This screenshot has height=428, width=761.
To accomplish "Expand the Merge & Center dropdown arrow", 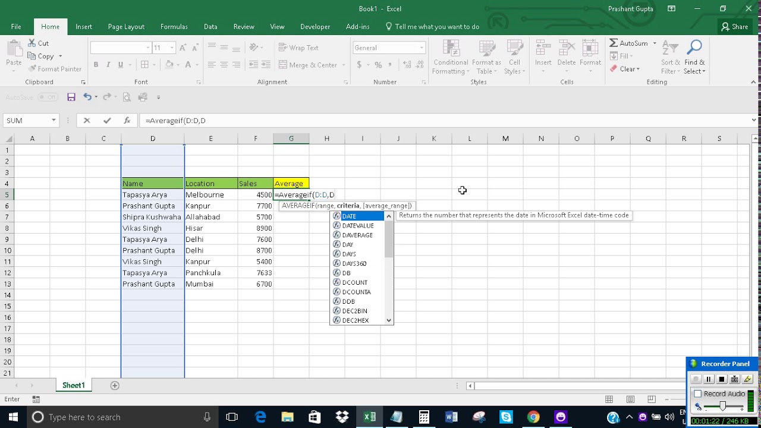I will click(342, 65).
